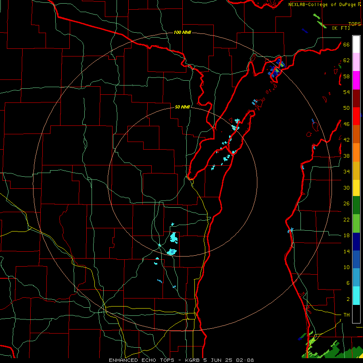Click the 18 scale value
The width and height of the screenshot is (363, 363).
pos(346,236)
